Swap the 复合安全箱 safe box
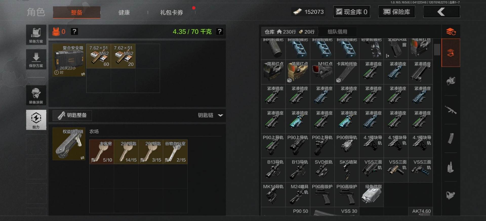Image resolution: width=486 pixels, height=221 pixels. 83,74
